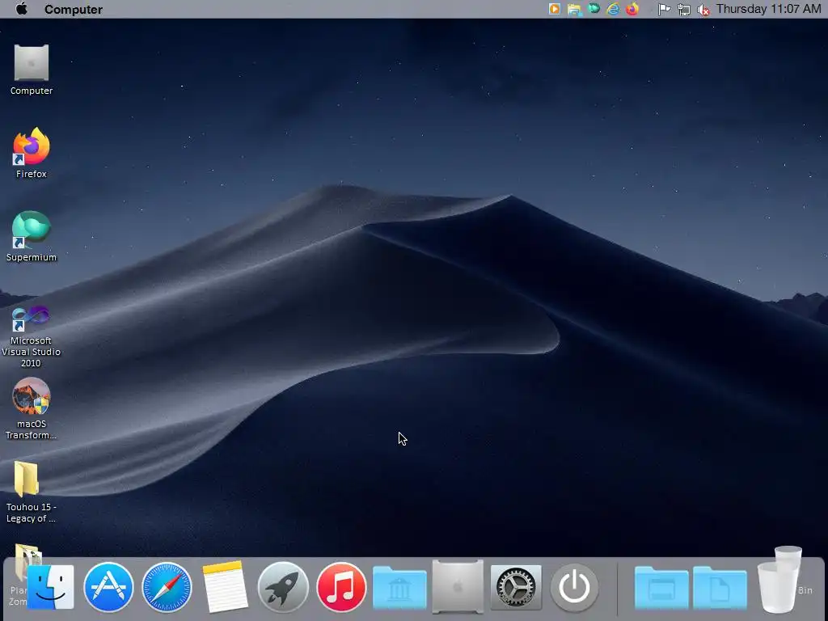This screenshot has height=621, width=828.
Task: Open the App Store dock icon
Action: (108, 587)
